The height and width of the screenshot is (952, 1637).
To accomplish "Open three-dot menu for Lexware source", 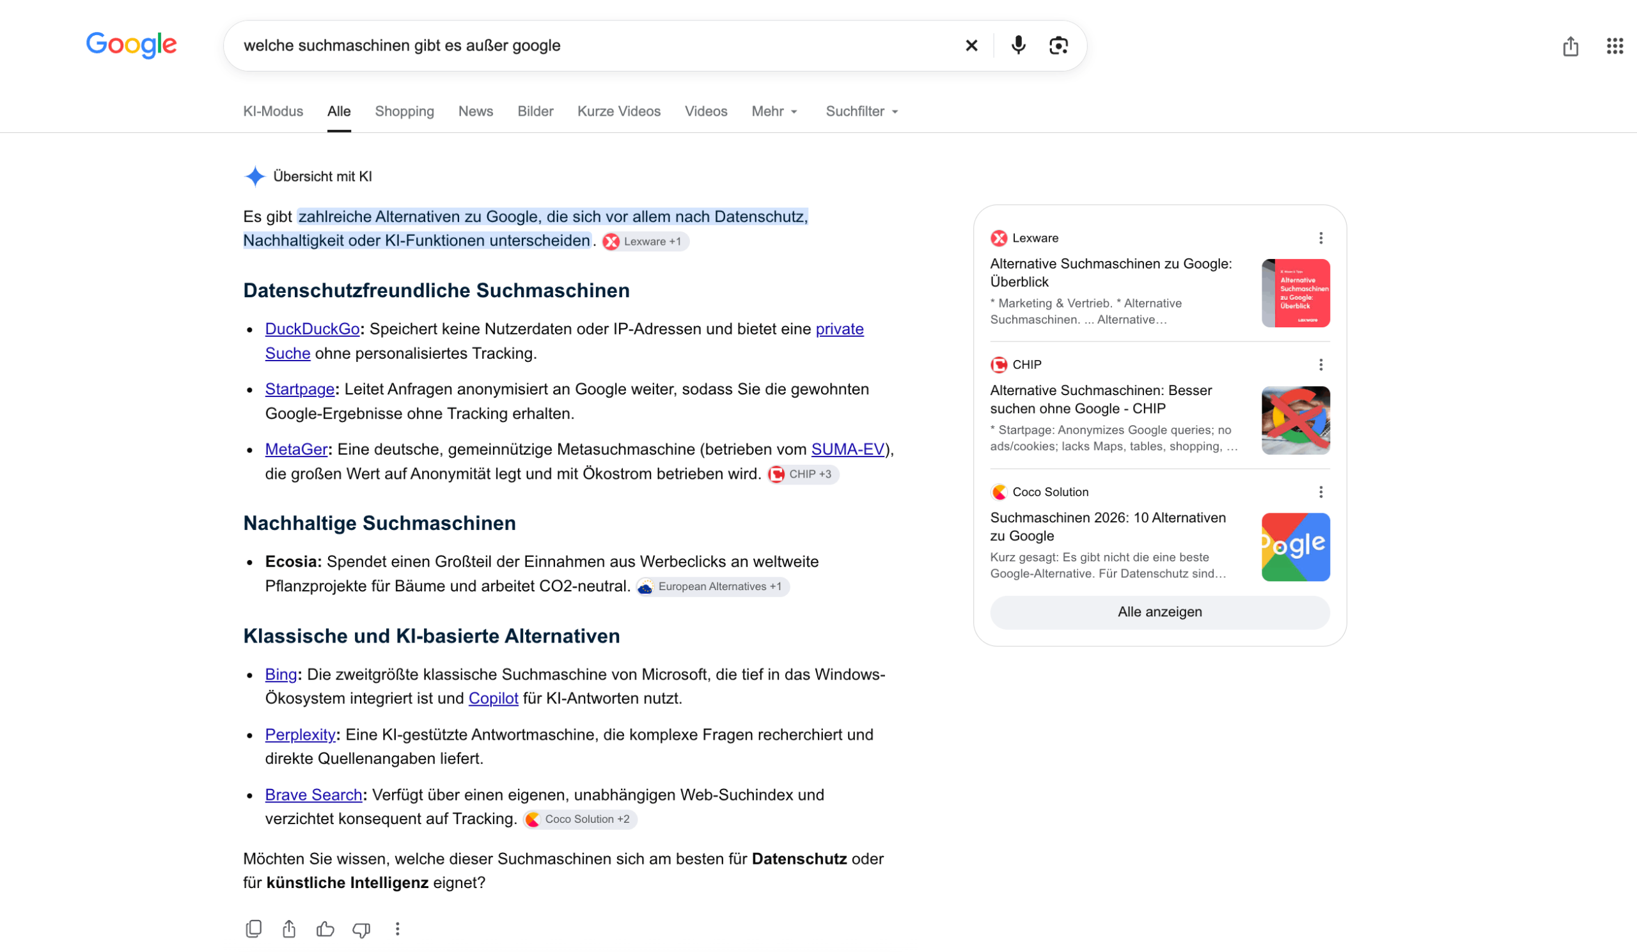I will click(1320, 238).
